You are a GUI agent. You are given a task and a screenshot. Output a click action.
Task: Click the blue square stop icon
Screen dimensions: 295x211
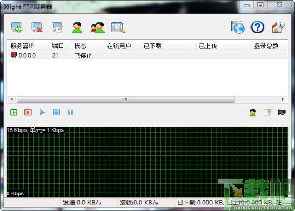pyautogui.click(x=56, y=113)
